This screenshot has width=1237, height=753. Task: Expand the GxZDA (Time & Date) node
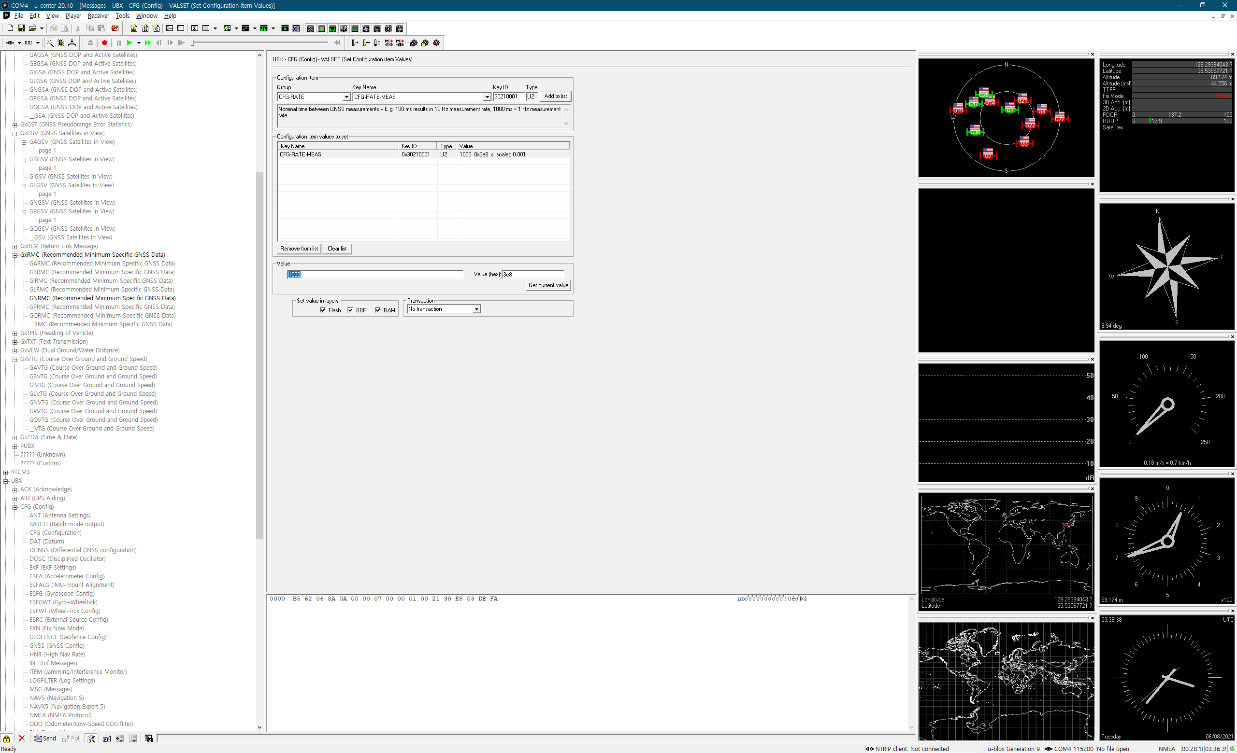coord(15,437)
